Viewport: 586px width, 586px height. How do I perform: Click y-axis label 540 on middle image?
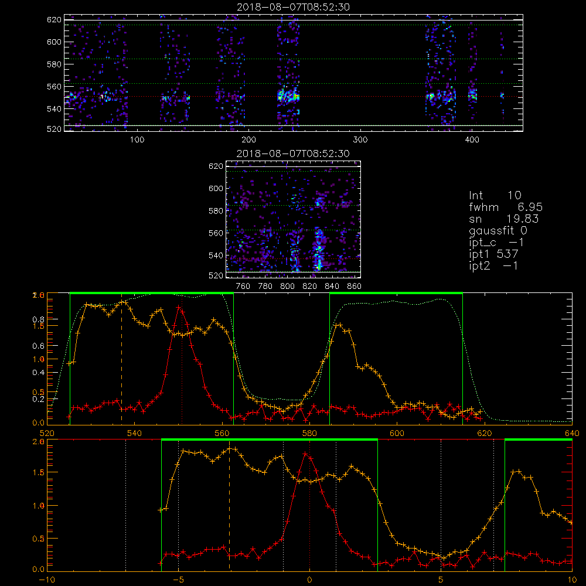(x=216, y=255)
